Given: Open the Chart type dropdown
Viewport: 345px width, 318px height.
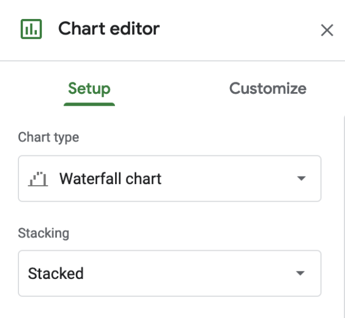Looking at the screenshot, I should click(x=169, y=179).
